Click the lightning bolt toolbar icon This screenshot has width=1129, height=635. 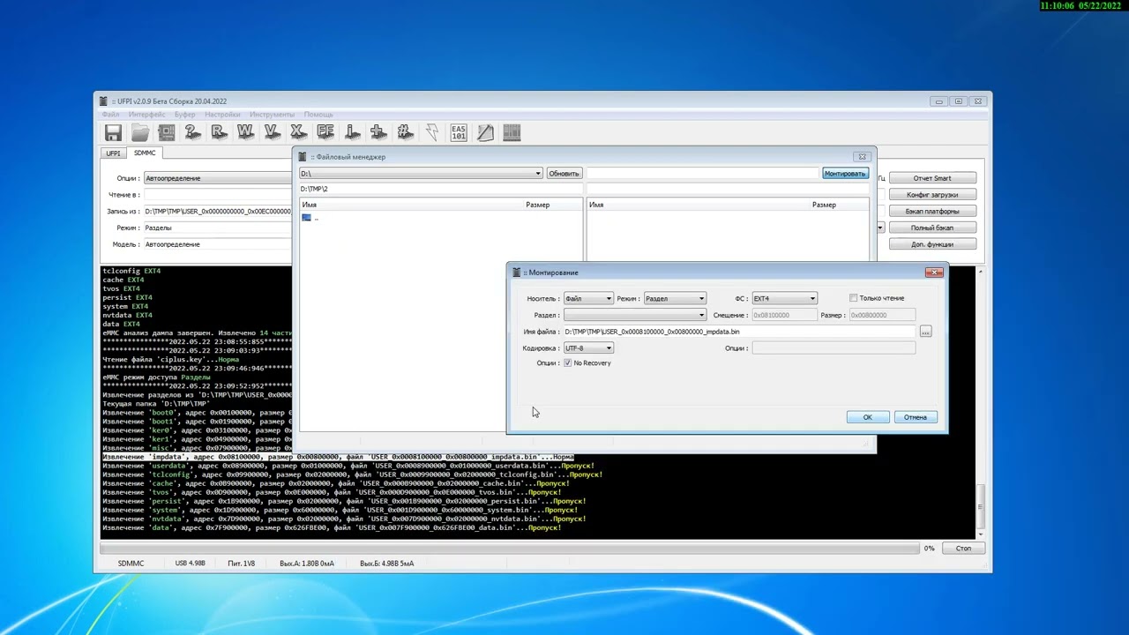click(x=432, y=132)
